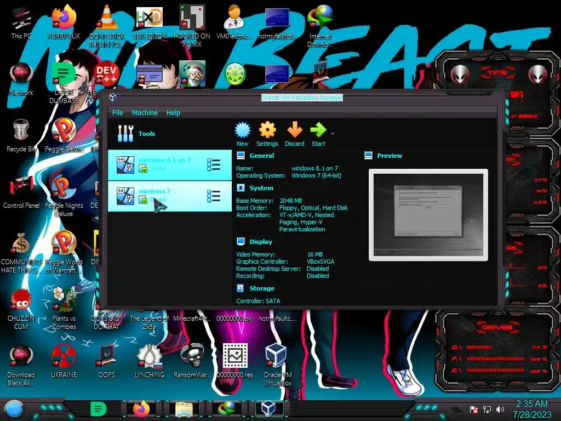Open the taskbar clock showing 2:35 AM
Viewport: 561px width, 421px height.
pyautogui.click(x=531, y=409)
